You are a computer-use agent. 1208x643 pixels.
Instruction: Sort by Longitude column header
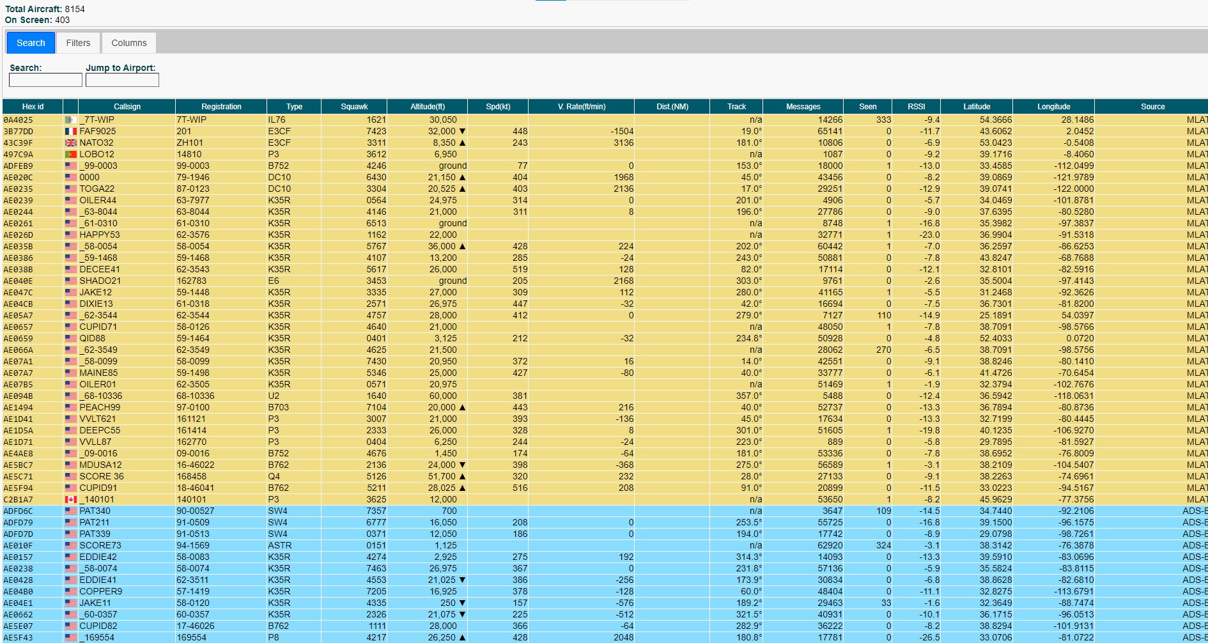point(1053,107)
